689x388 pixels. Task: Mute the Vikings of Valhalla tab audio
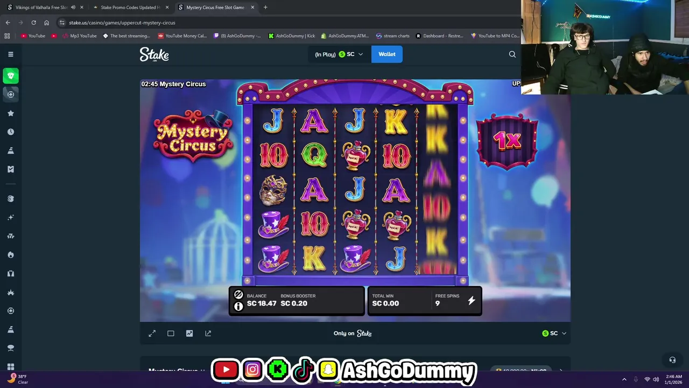[73, 8]
